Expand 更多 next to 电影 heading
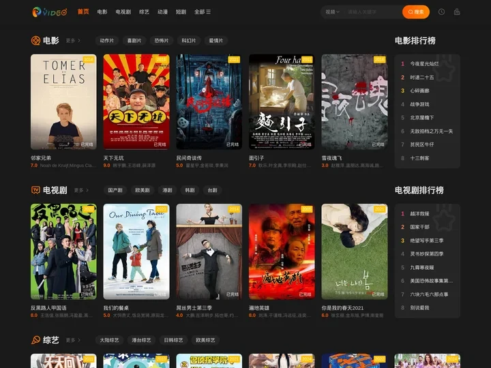The height and width of the screenshot is (368, 491). [x=73, y=41]
